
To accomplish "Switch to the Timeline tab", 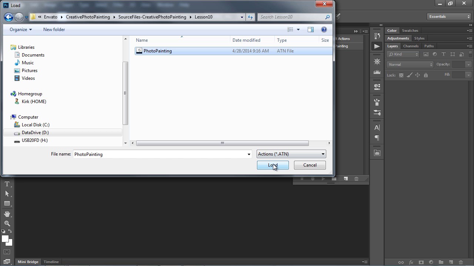I will click(51, 262).
